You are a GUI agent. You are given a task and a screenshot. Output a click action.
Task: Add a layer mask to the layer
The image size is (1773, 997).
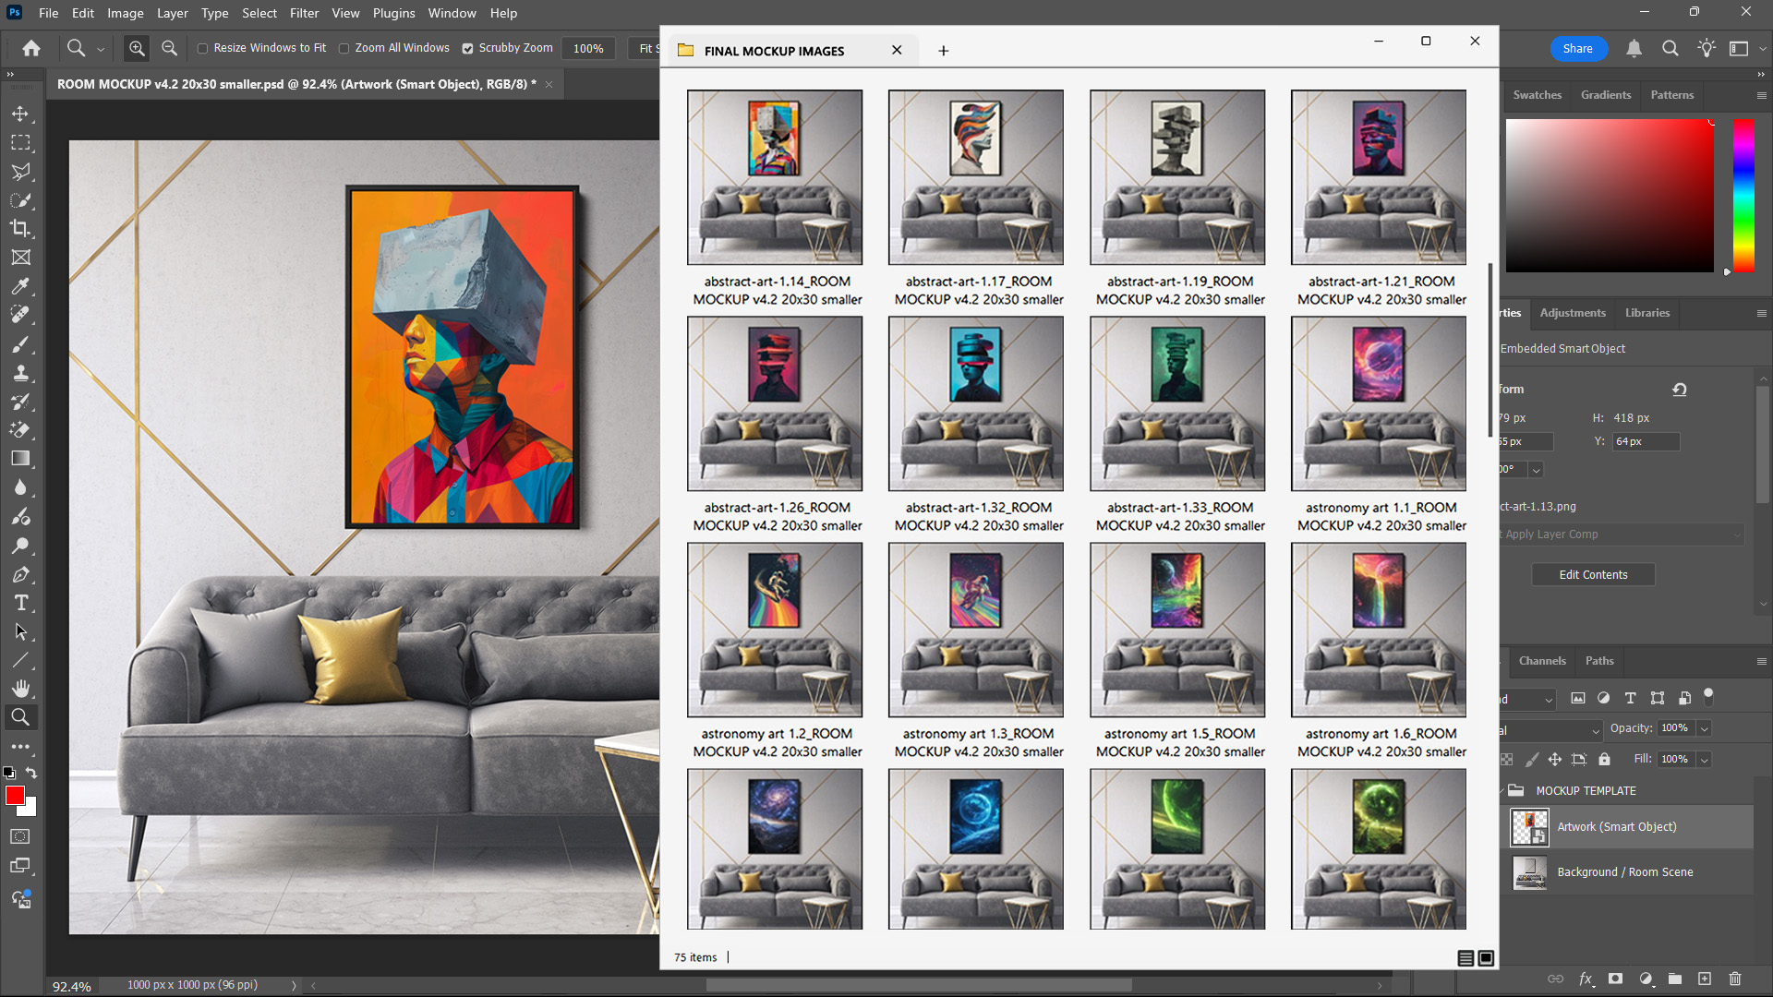[x=1615, y=979]
